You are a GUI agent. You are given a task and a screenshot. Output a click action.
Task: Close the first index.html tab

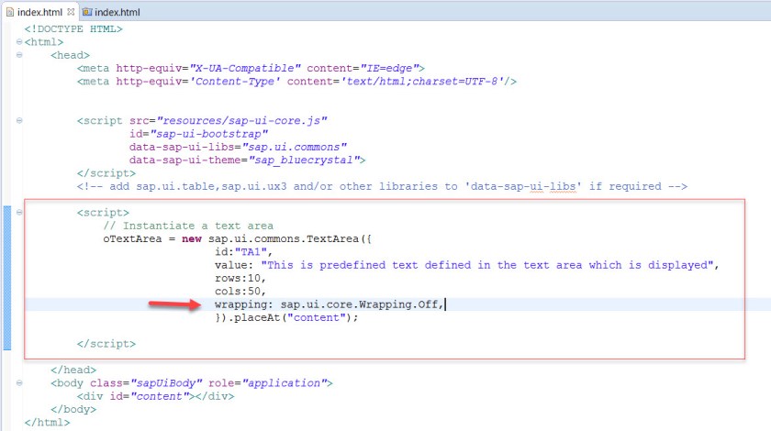pos(71,11)
